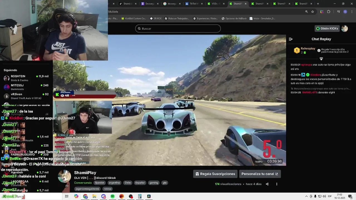This screenshot has height=200, width=356.
Task: Open SR KICK bookmark
Action: (x=156, y=19)
